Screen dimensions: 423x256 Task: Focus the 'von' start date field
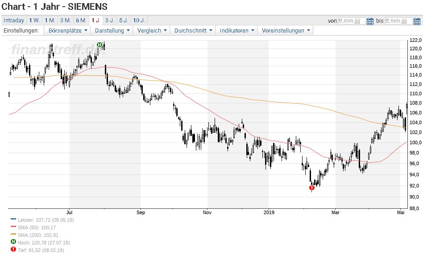point(352,21)
